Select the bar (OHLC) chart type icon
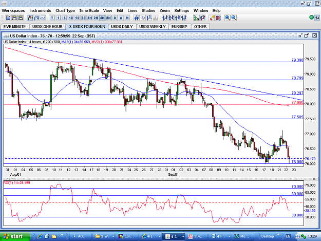Image resolution: width=321 pixels, height=241 pixels. pos(36,18)
